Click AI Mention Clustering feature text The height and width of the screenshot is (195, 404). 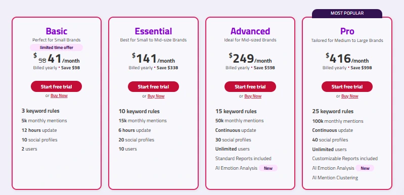click(335, 177)
